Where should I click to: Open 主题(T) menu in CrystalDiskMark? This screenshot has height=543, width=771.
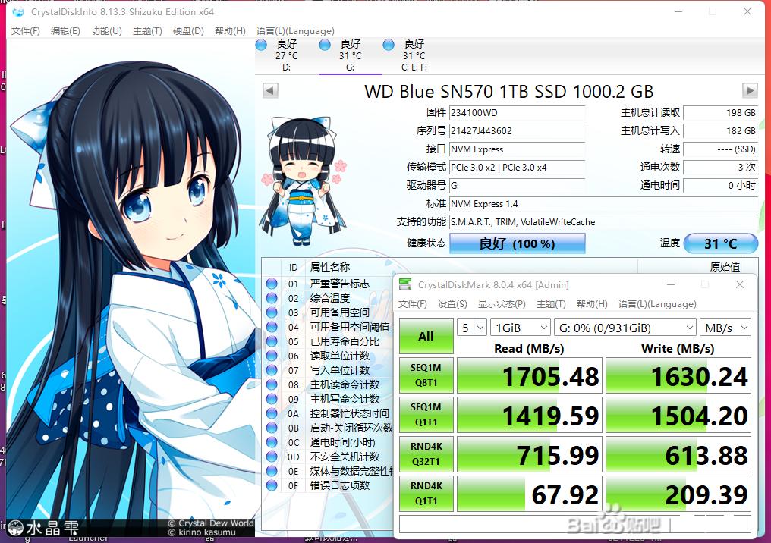pyautogui.click(x=551, y=304)
